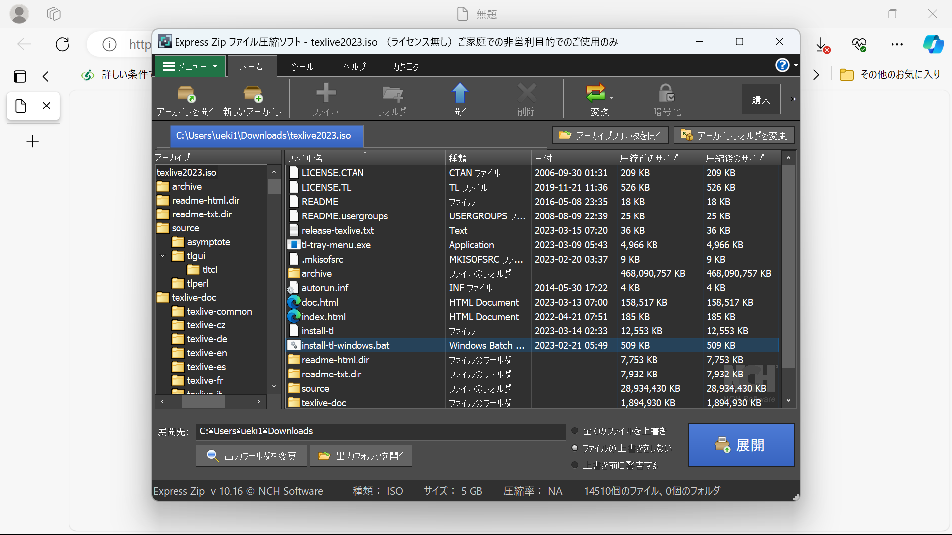Collapse the tlgui folder in the tree
Image resolution: width=952 pixels, height=535 pixels.
(x=161, y=256)
